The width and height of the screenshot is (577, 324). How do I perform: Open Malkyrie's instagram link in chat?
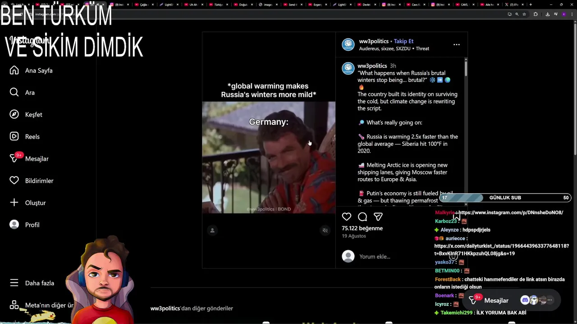(x=511, y=212)
